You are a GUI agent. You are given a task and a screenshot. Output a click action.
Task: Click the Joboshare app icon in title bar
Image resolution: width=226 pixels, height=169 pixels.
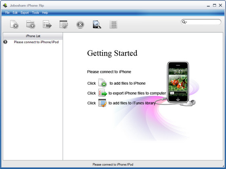5,6
